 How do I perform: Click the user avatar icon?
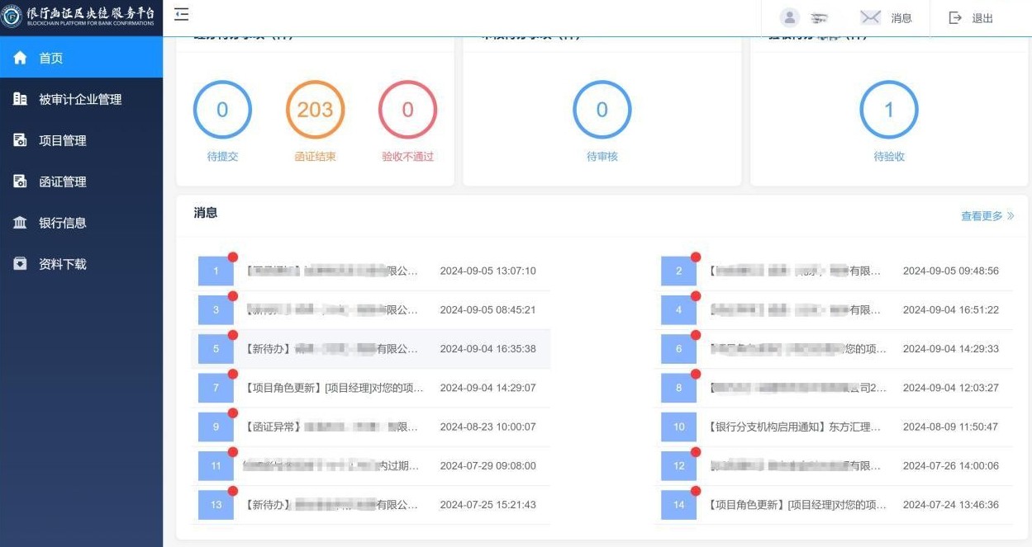point(790,17)
